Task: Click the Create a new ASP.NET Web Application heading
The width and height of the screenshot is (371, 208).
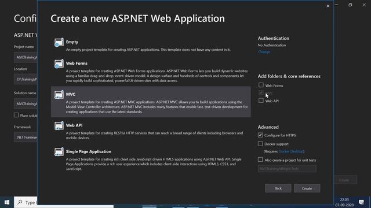Action: pyautogui.click(x=138, y=18)
